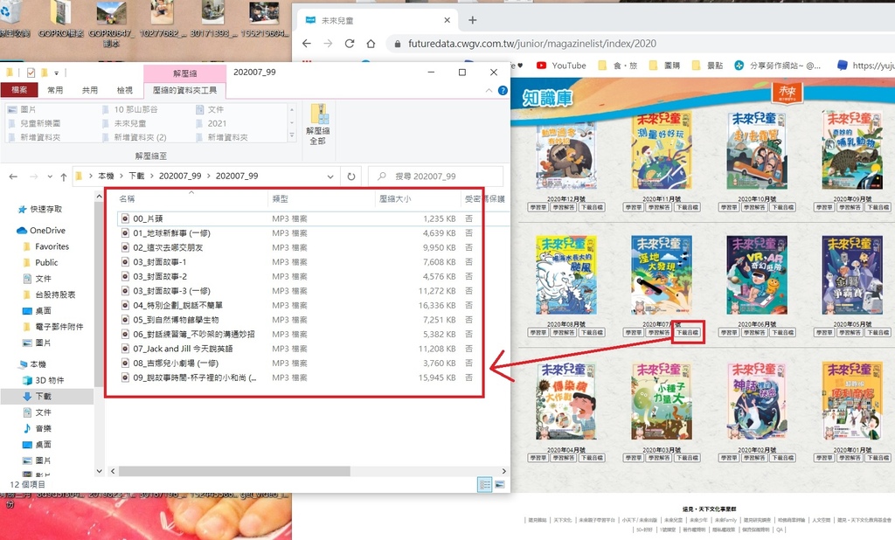This screenshot has width=895, height=540.
Task: Open the 2020年09月號 magazine cover
Action: 851,150
